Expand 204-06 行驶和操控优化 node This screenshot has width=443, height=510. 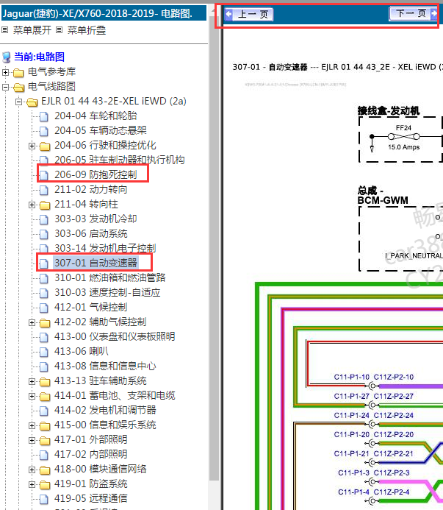pos(32,146)
